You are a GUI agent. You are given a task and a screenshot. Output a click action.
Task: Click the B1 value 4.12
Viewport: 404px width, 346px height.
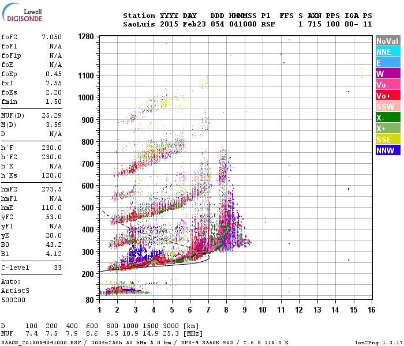(54, 254)
